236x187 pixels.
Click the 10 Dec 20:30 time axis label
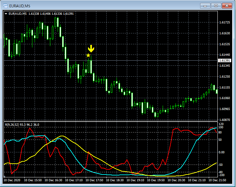tap(177, 181)
